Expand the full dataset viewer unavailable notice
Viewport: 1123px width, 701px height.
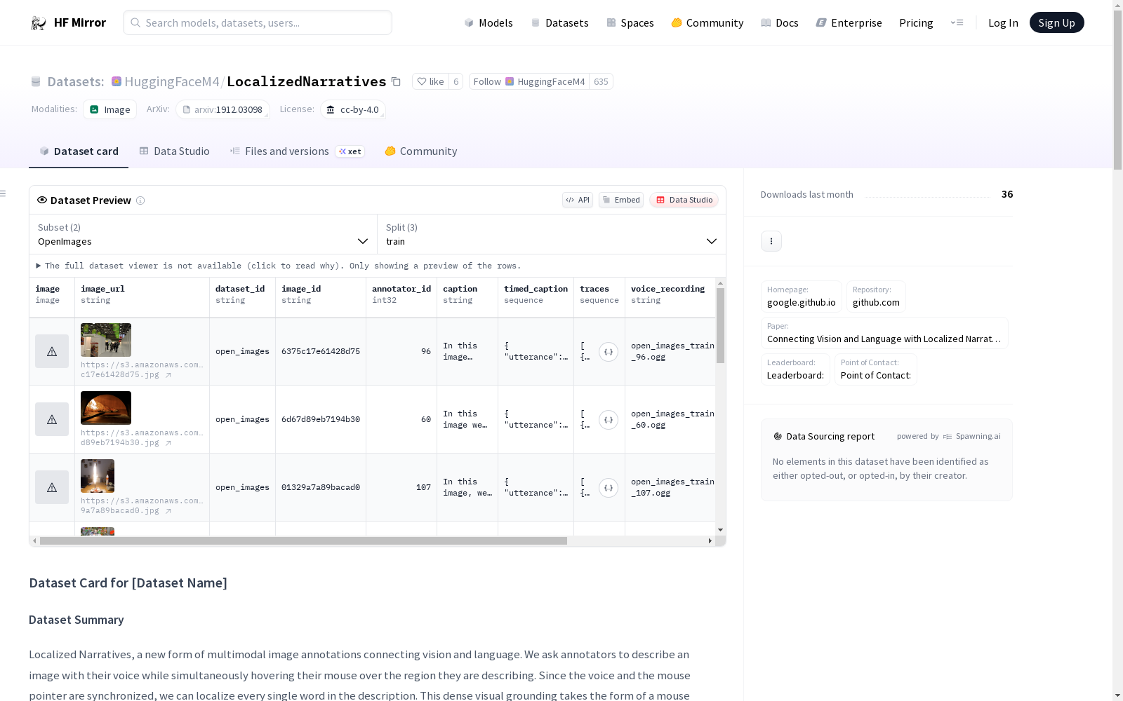[279, 266]
